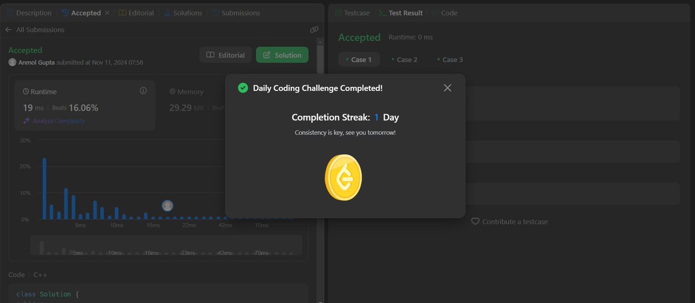Click the Runtime info icon
Image resolution: width=695 pixels, height=303 pixels.
(143, 91)
